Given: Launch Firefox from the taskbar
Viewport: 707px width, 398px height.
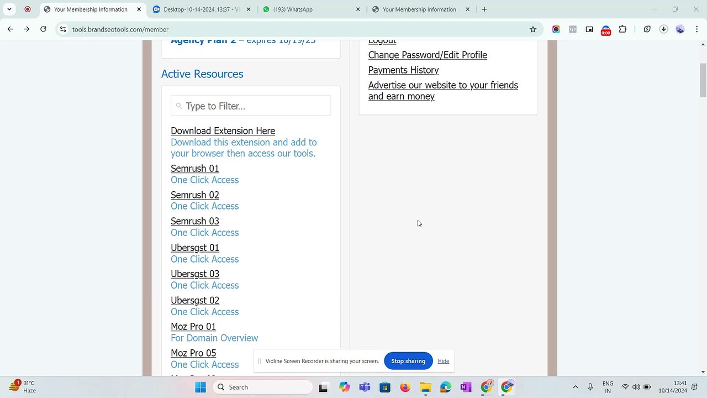Looking at the screenshot, I should pos(405,387).
